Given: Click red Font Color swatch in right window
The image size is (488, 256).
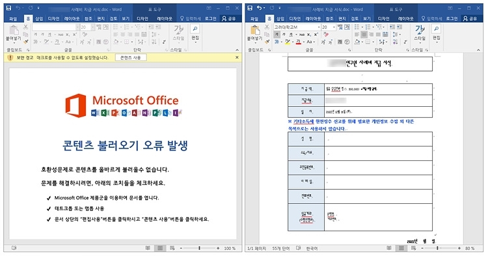Looking at the screenshot, I should (299, 42).
